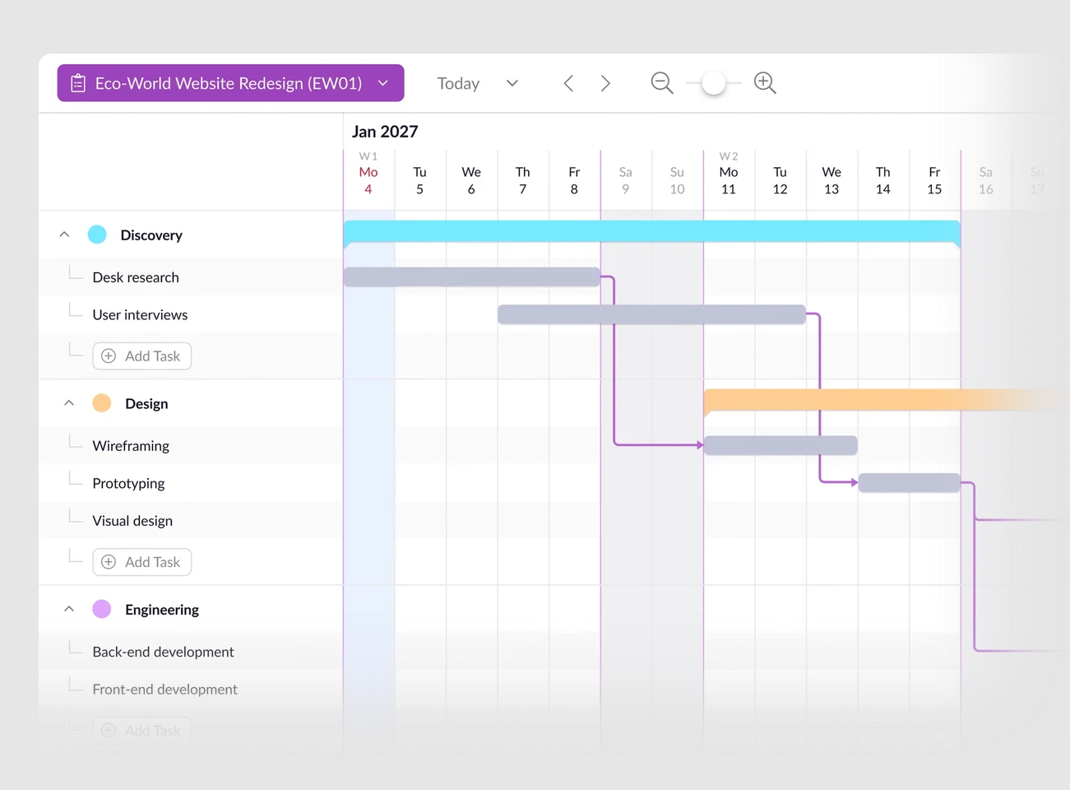Add Task under the Discovery group
1070x790 pixels.
pyautogui.click(x=142, y=356)
